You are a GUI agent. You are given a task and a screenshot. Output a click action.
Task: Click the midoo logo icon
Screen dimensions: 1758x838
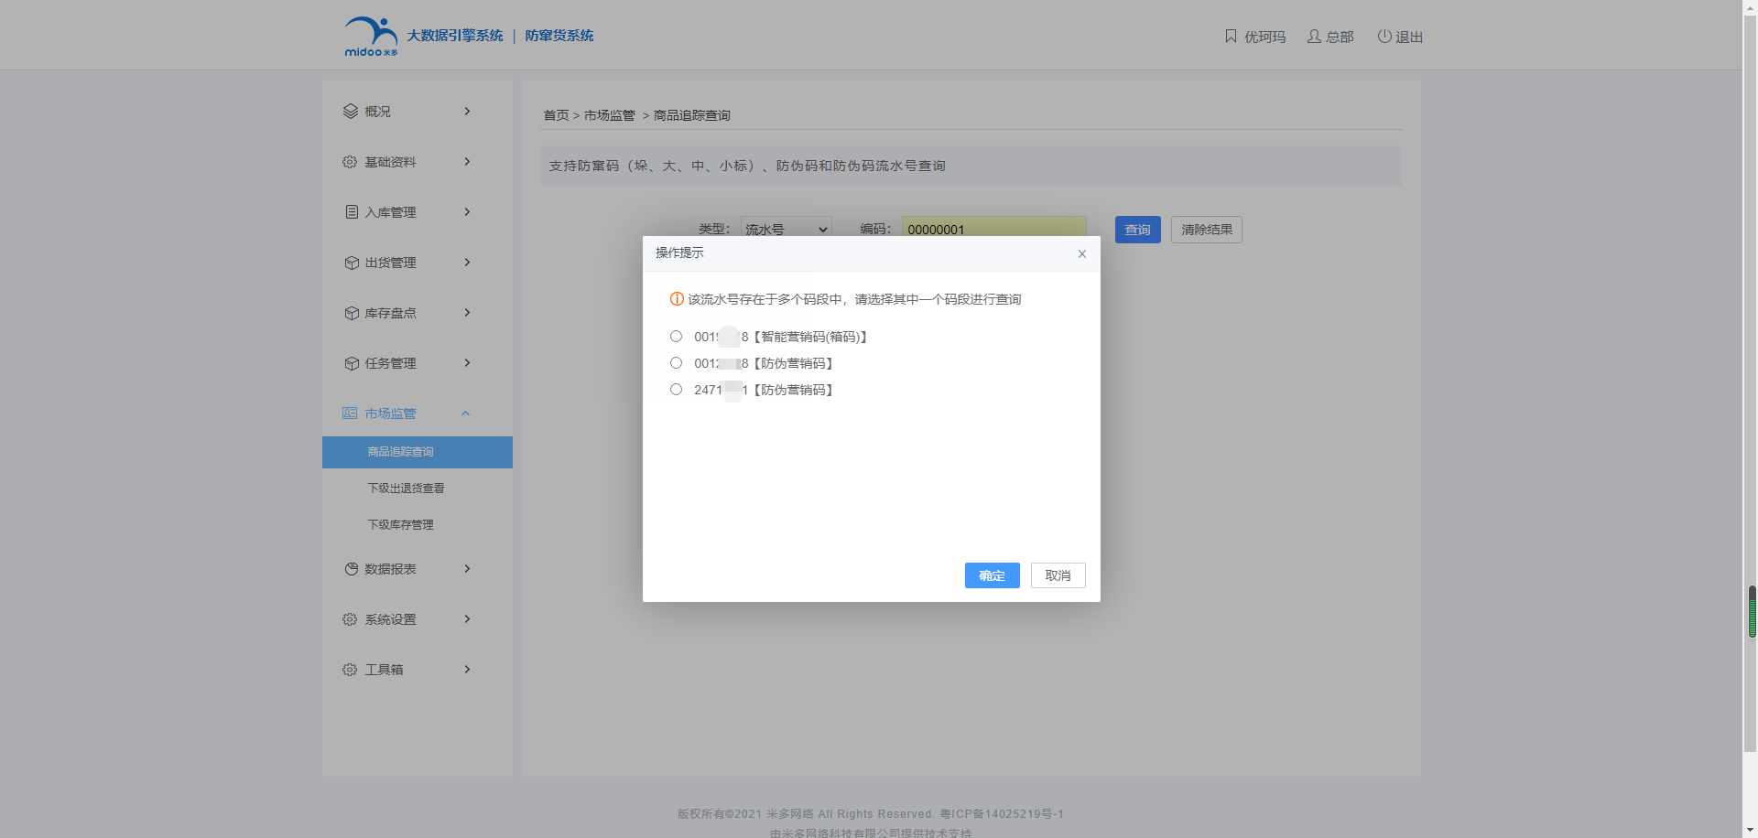pyautogui.click(x=371, y=37)
